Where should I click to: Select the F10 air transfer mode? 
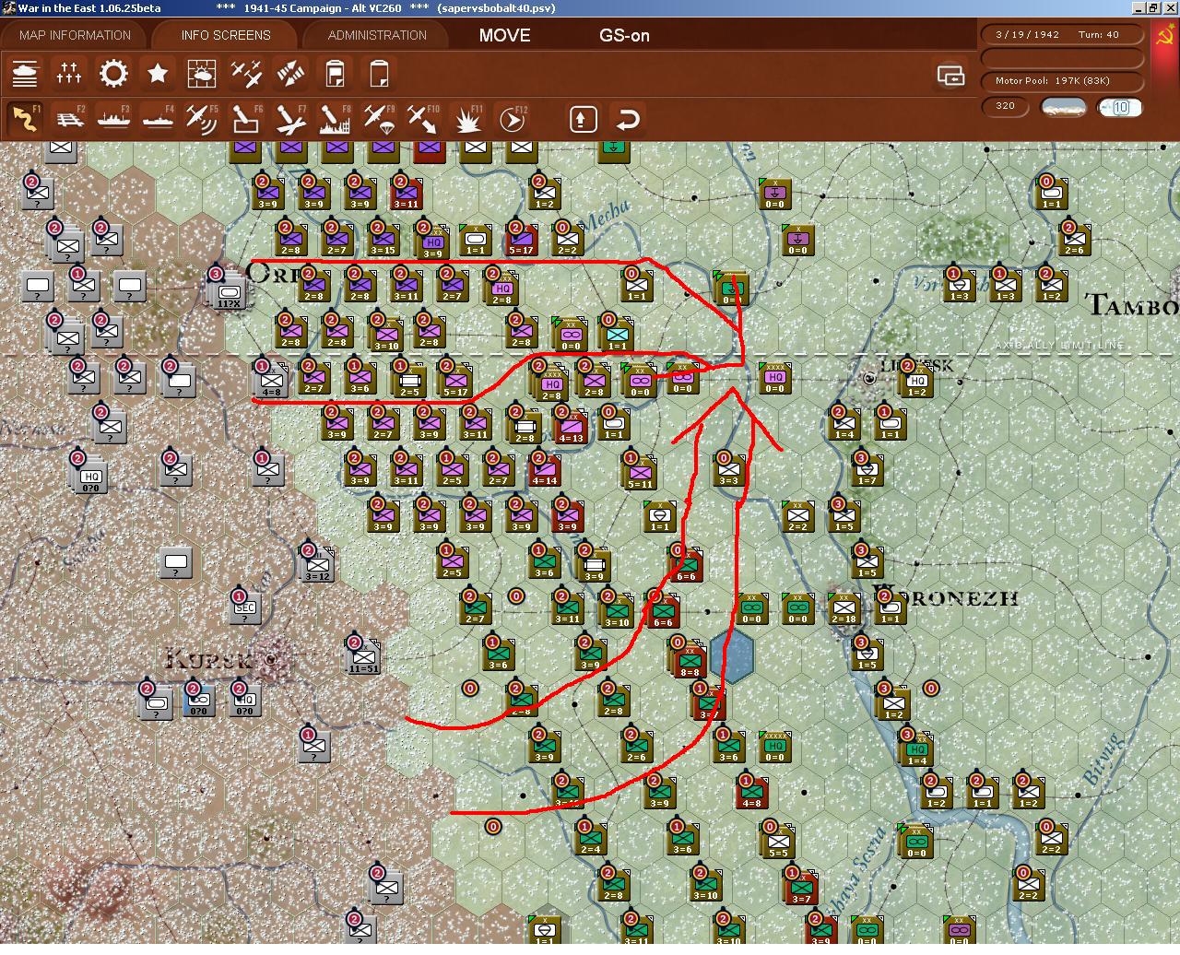[x=423, y=119]
